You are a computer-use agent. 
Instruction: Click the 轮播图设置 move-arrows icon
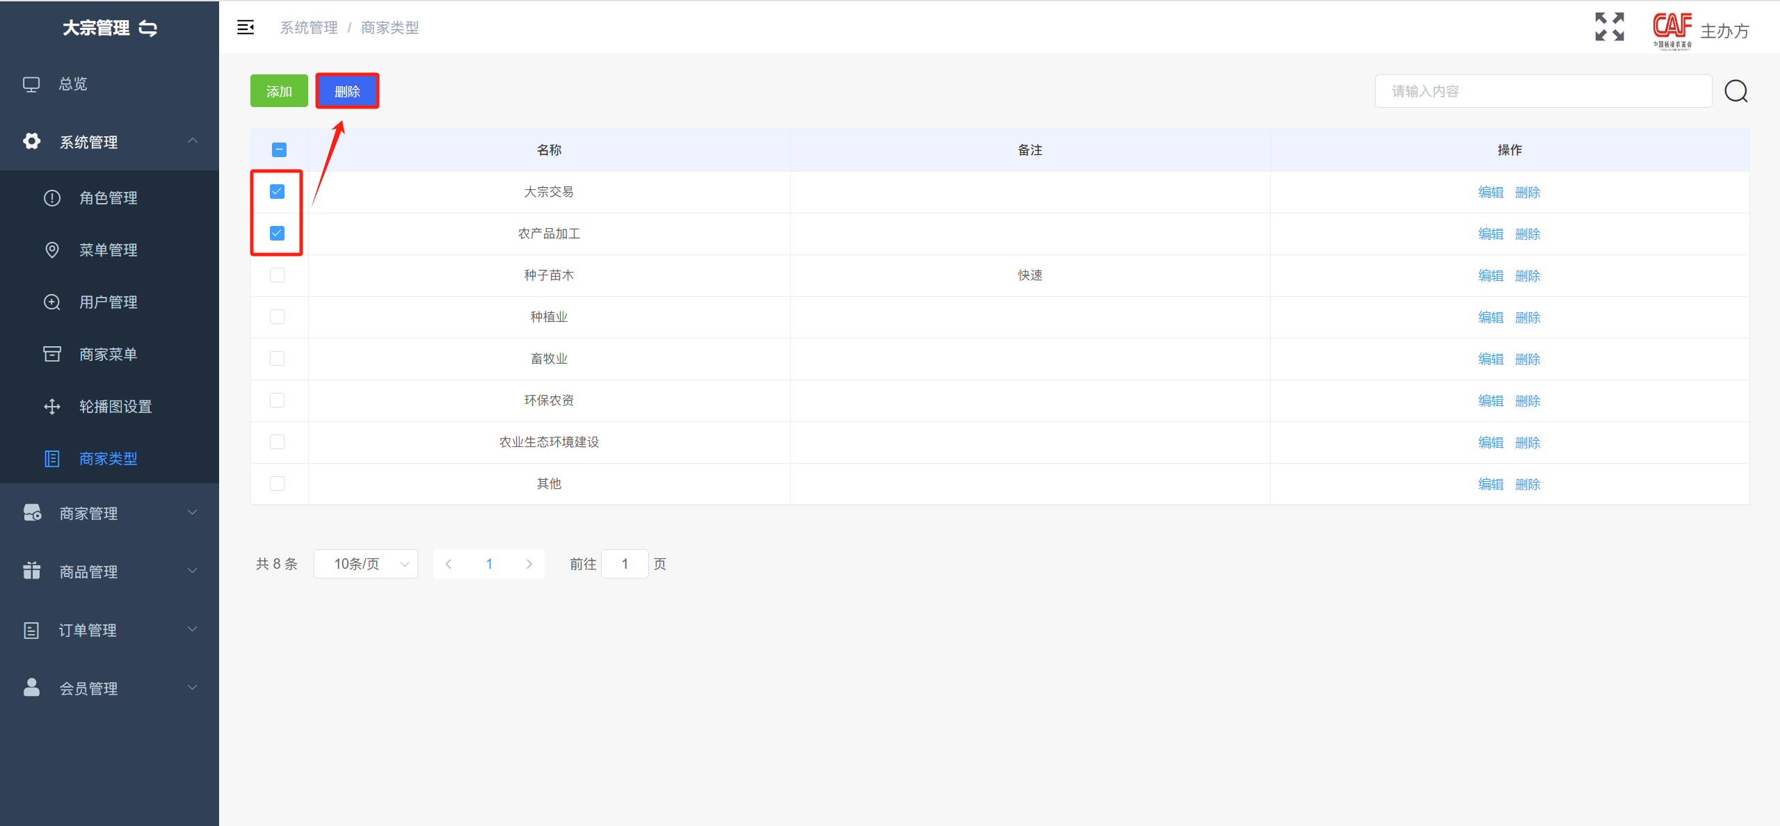pos(52,407)
